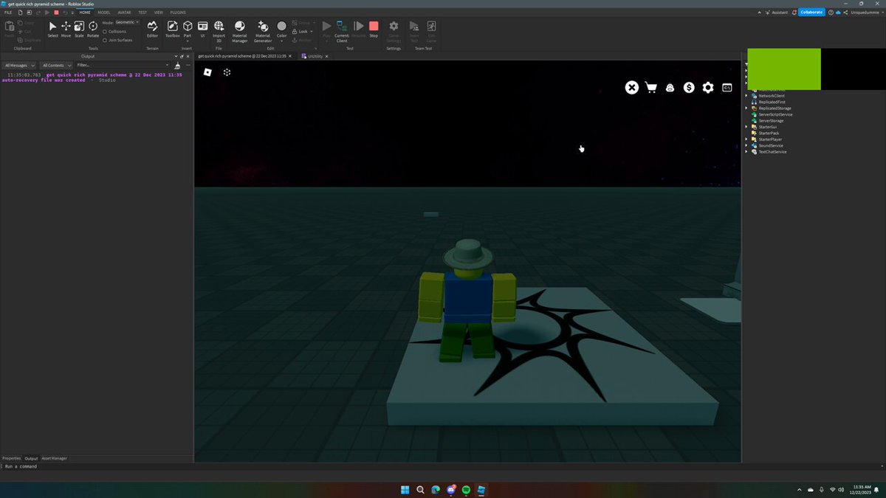Choose the Select tool
Screen dimensions: 886x498
[52, 29]
